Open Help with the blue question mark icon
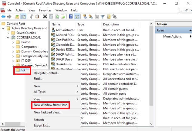This screenshot has height=131, width=192. coord(71,16)
